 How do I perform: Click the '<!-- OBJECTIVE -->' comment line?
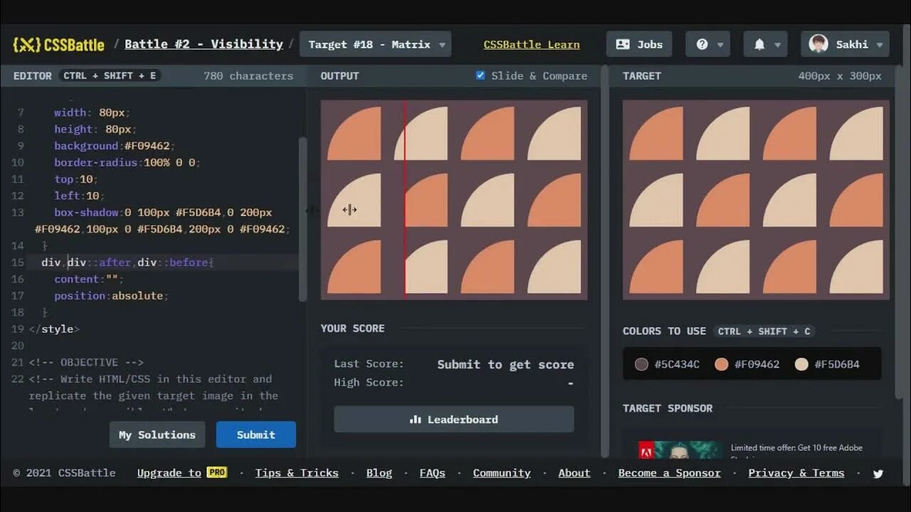point(86,362)
